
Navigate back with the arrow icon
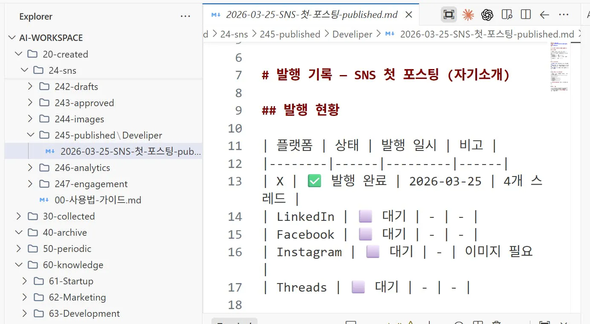click(x=544, y=14)
